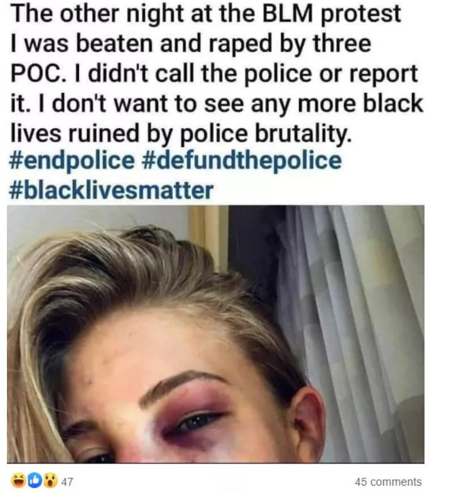
Task: Click the word 'protest' in the first line
Action: 360,15
